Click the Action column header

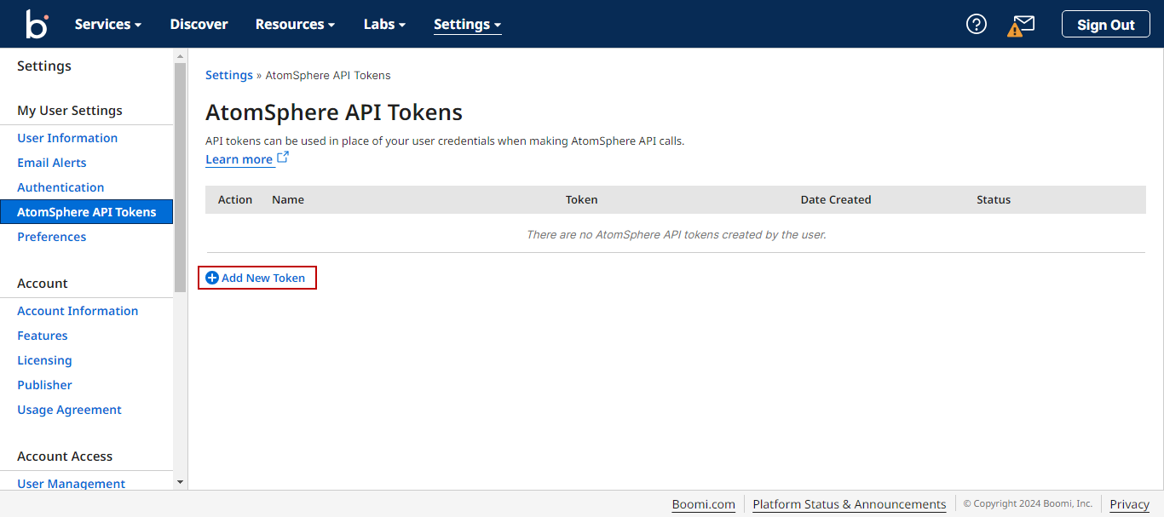click(235, 199)
